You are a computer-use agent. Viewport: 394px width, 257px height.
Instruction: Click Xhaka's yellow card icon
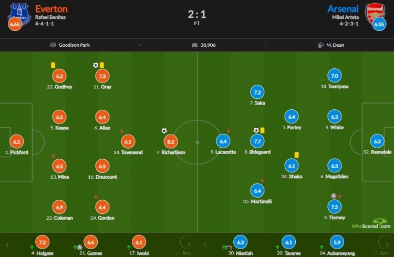296,155
